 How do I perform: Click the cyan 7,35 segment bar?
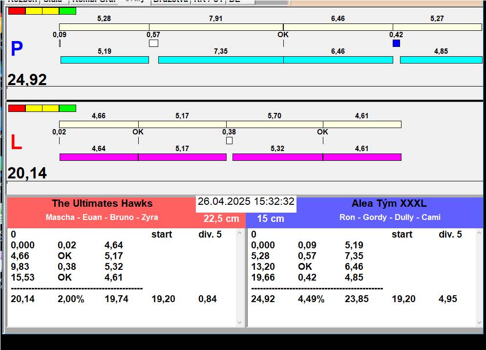pyautogui.click(x=221, y=60)
